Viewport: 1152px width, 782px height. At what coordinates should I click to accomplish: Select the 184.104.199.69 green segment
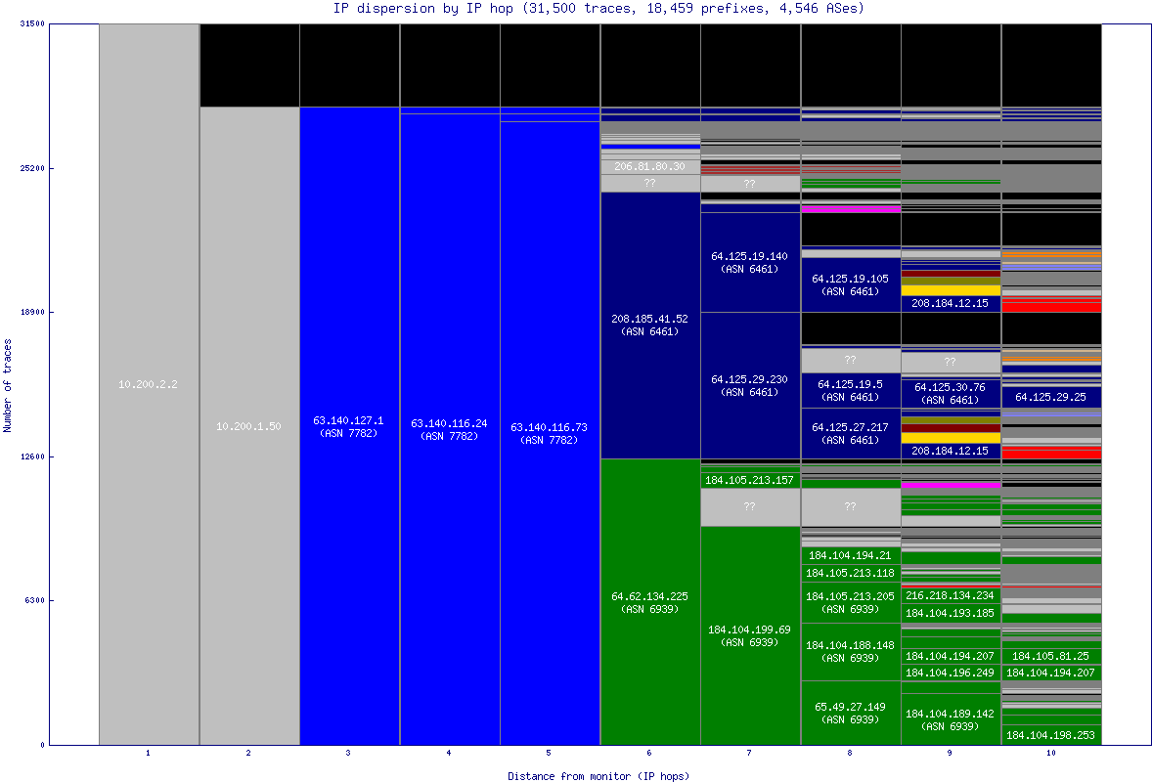click(x=749, y=635)
